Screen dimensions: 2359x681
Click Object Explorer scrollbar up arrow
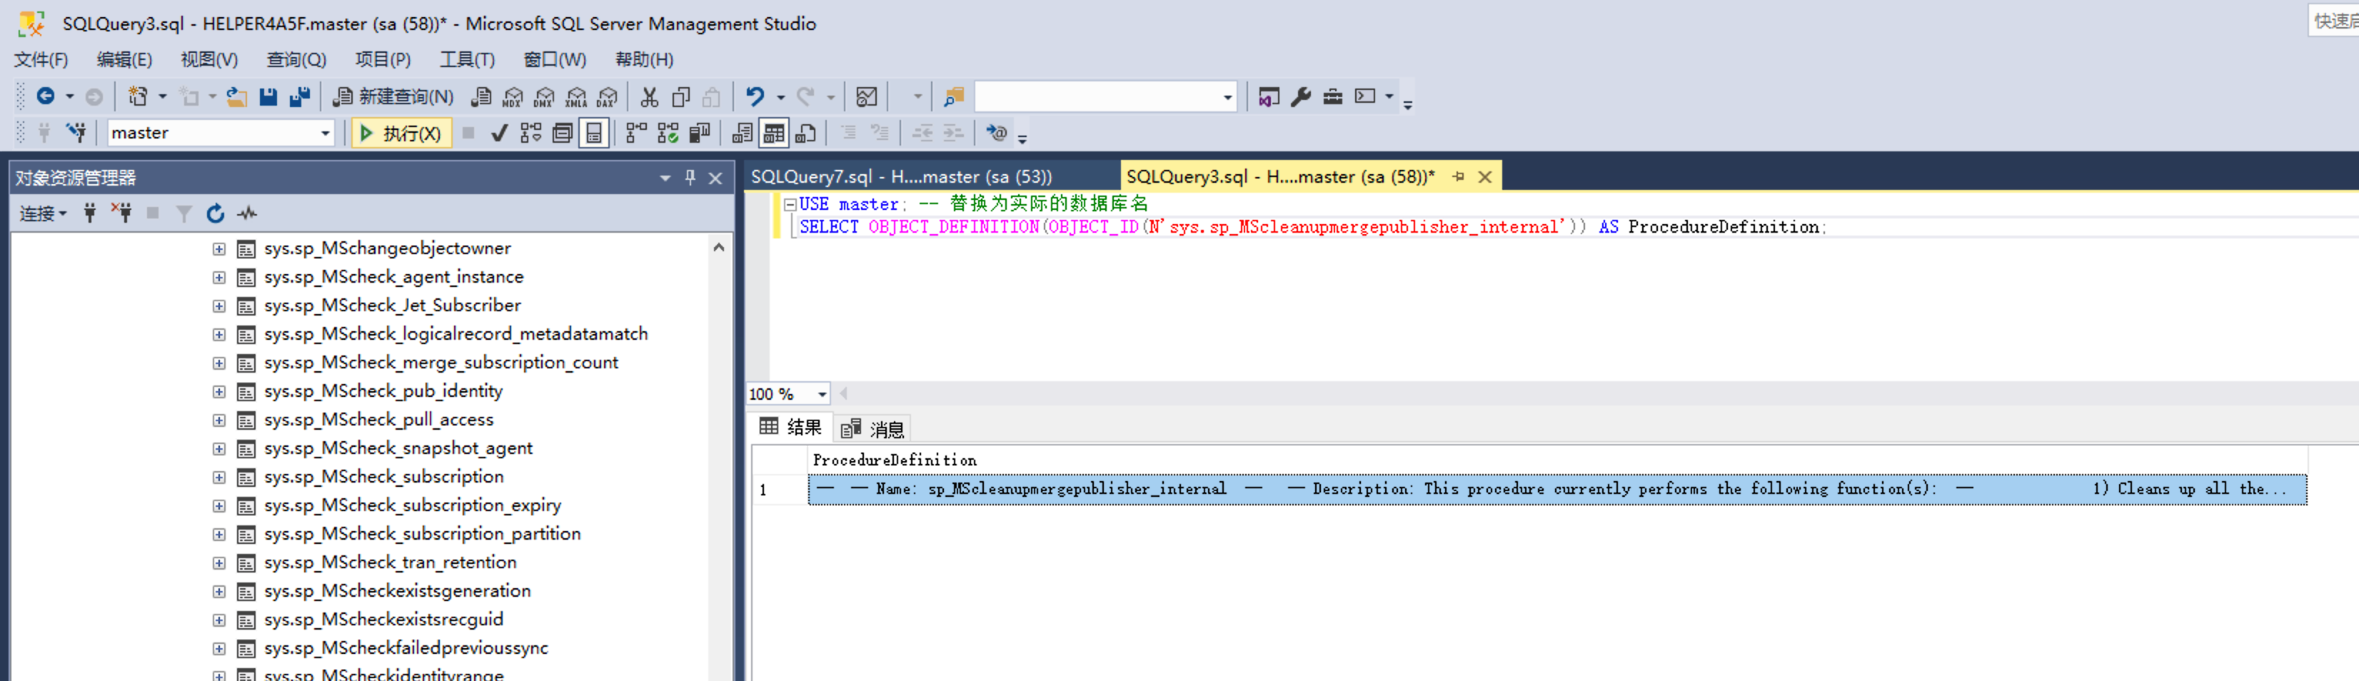(x=719, y=248)
